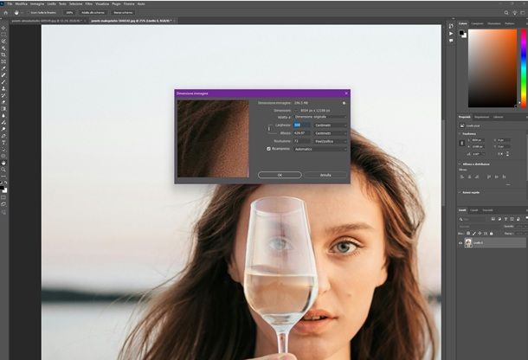Open Dimensioni units dropdown arrow in dialog
528x360 pixels.
click(297, 111)
